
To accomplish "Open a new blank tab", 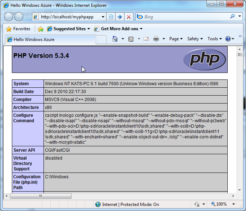I will [x=101, y=40].
